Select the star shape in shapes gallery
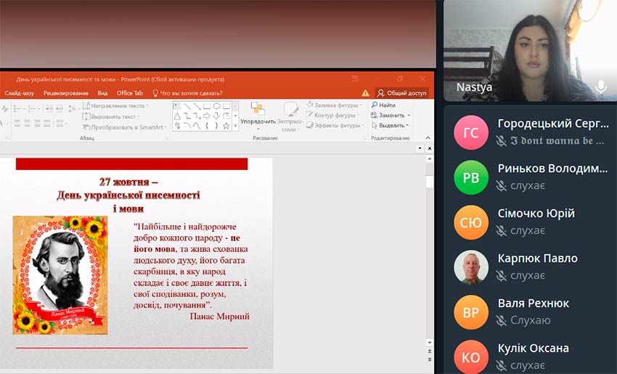The width and height of the screenshot is (617, 374). pyautogui.click(x=226, y=126)
